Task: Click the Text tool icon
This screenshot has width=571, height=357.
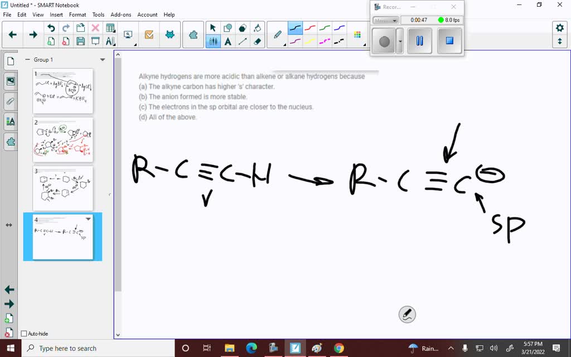Action: click(x=228, y=41)
